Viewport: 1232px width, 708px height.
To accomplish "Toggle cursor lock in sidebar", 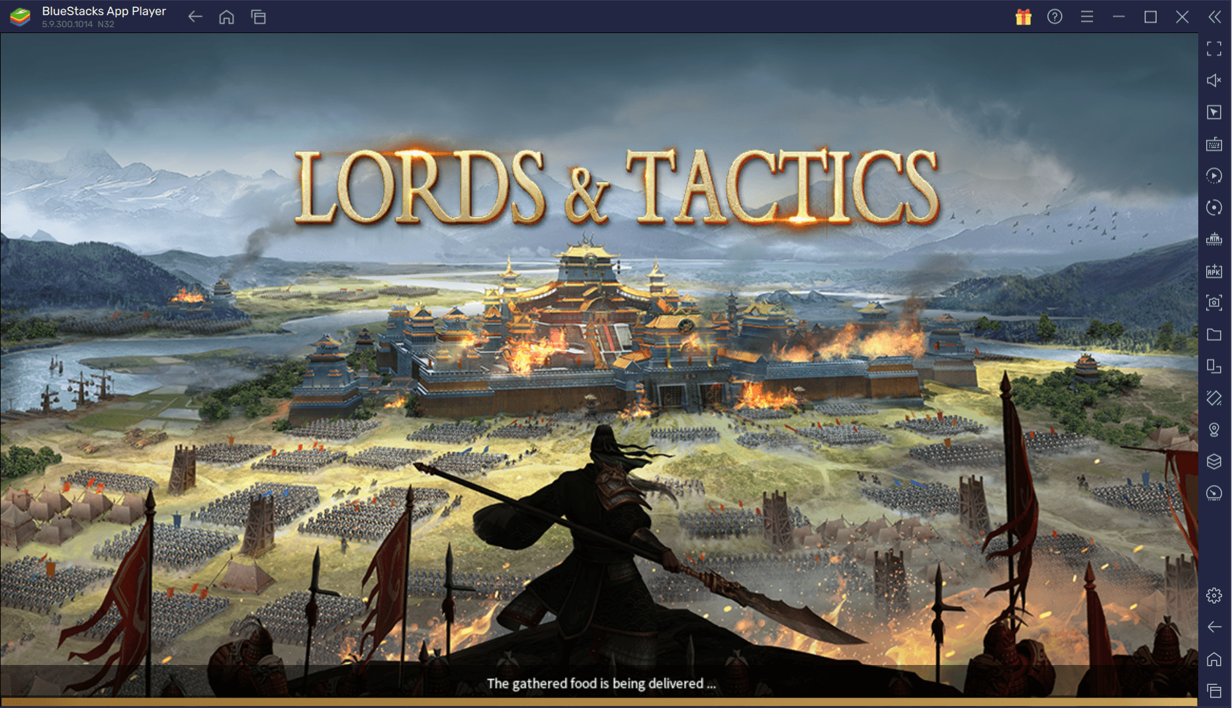I will 1214,112.
